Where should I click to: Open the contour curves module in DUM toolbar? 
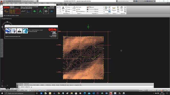pos(23,11)
